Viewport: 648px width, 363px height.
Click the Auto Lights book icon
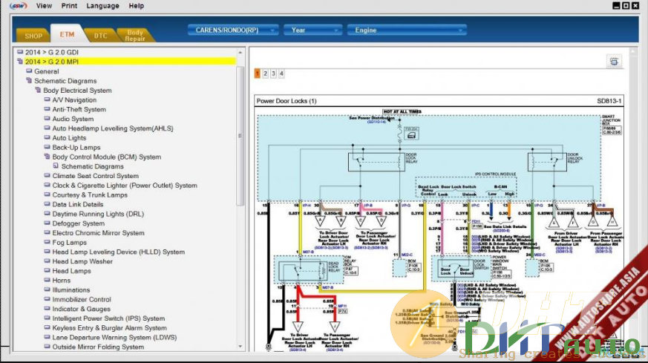[x=47, y=137]
